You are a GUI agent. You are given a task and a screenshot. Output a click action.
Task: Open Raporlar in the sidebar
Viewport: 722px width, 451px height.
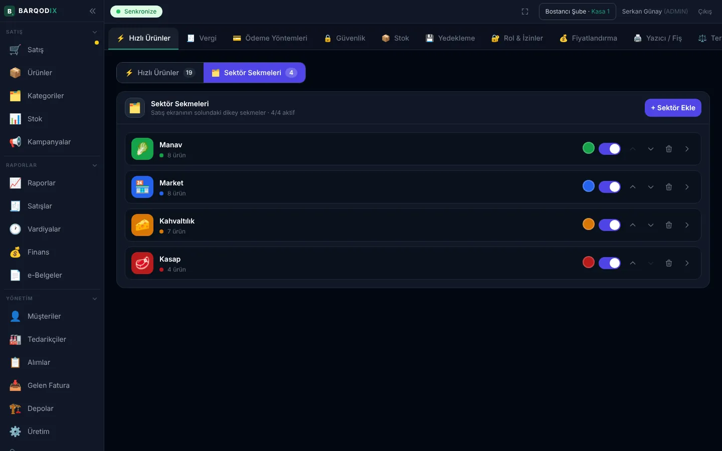coord(52,183)
